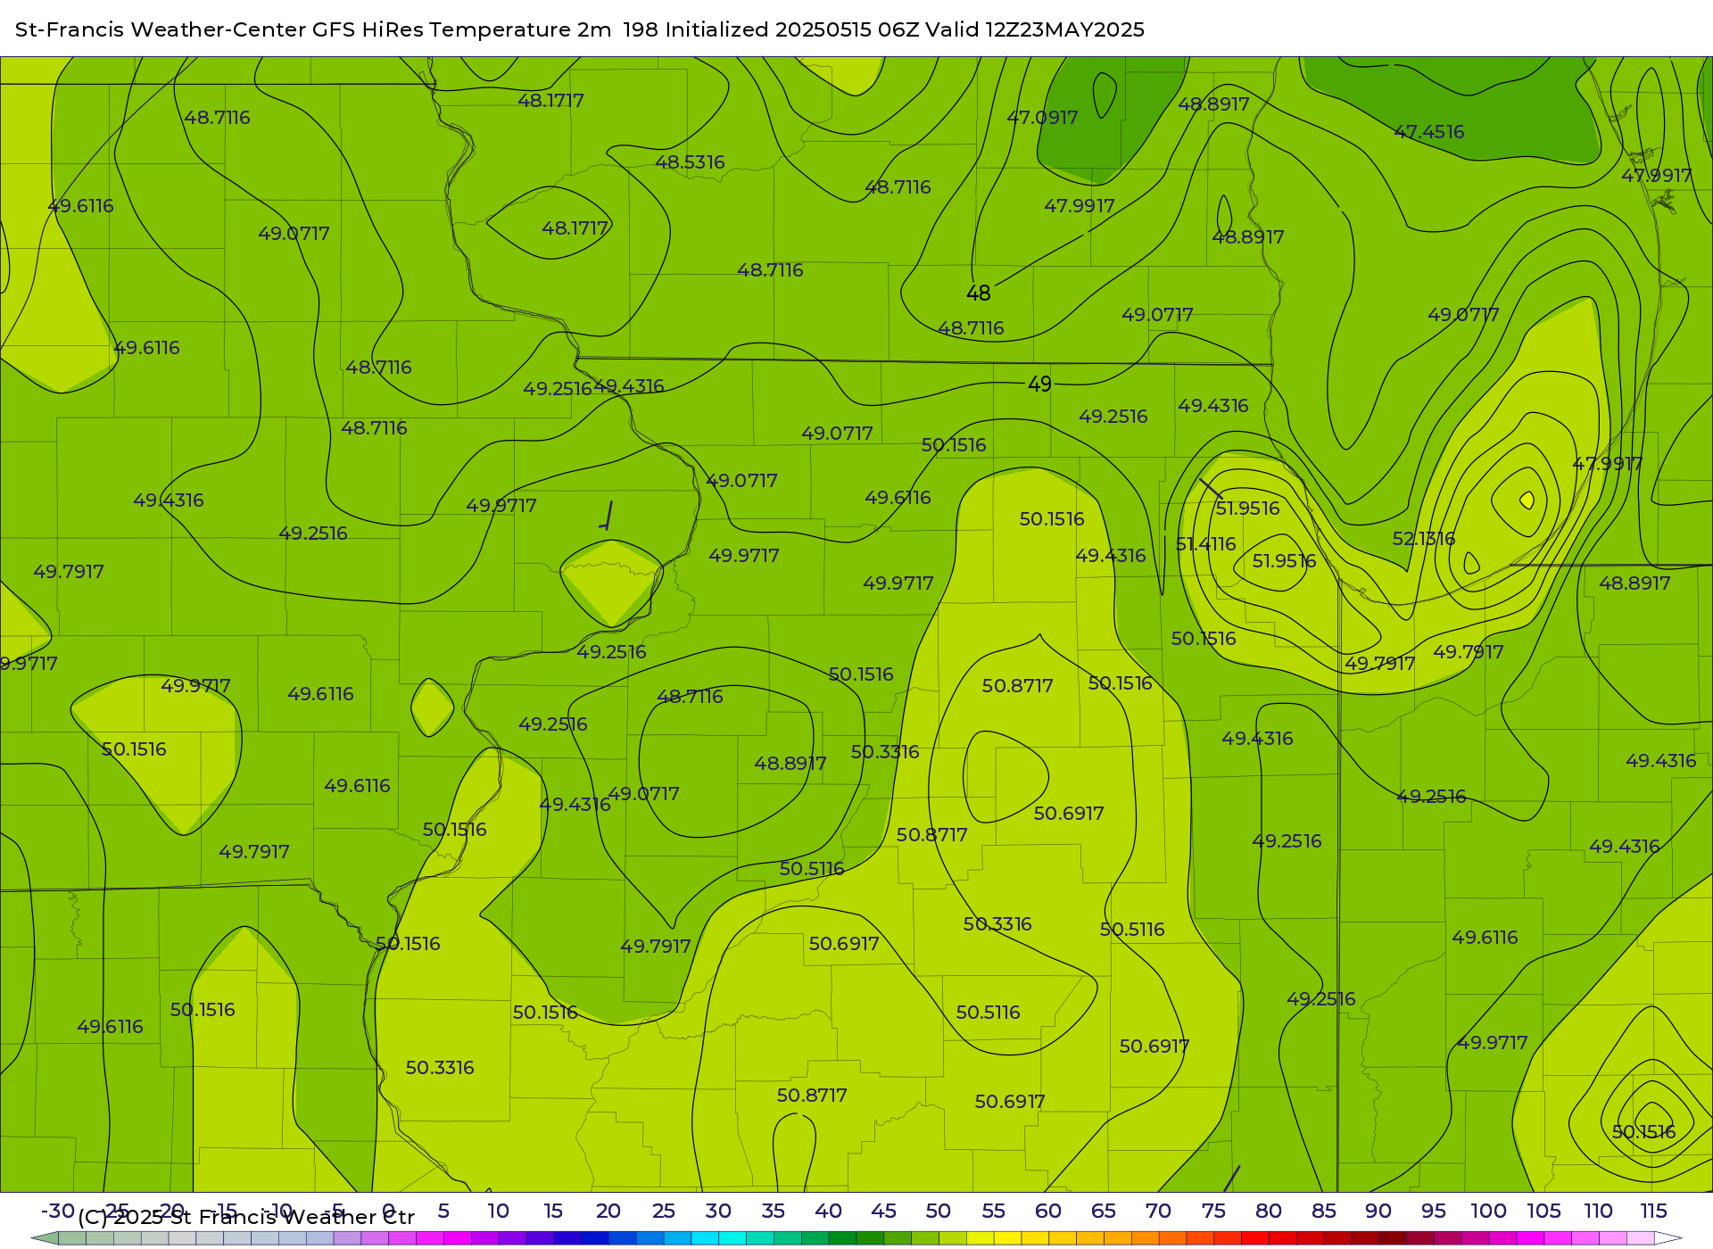Click color bar label 55
The width and height of the screenshot is (1713, 1249).
[x=994, y=1212]
